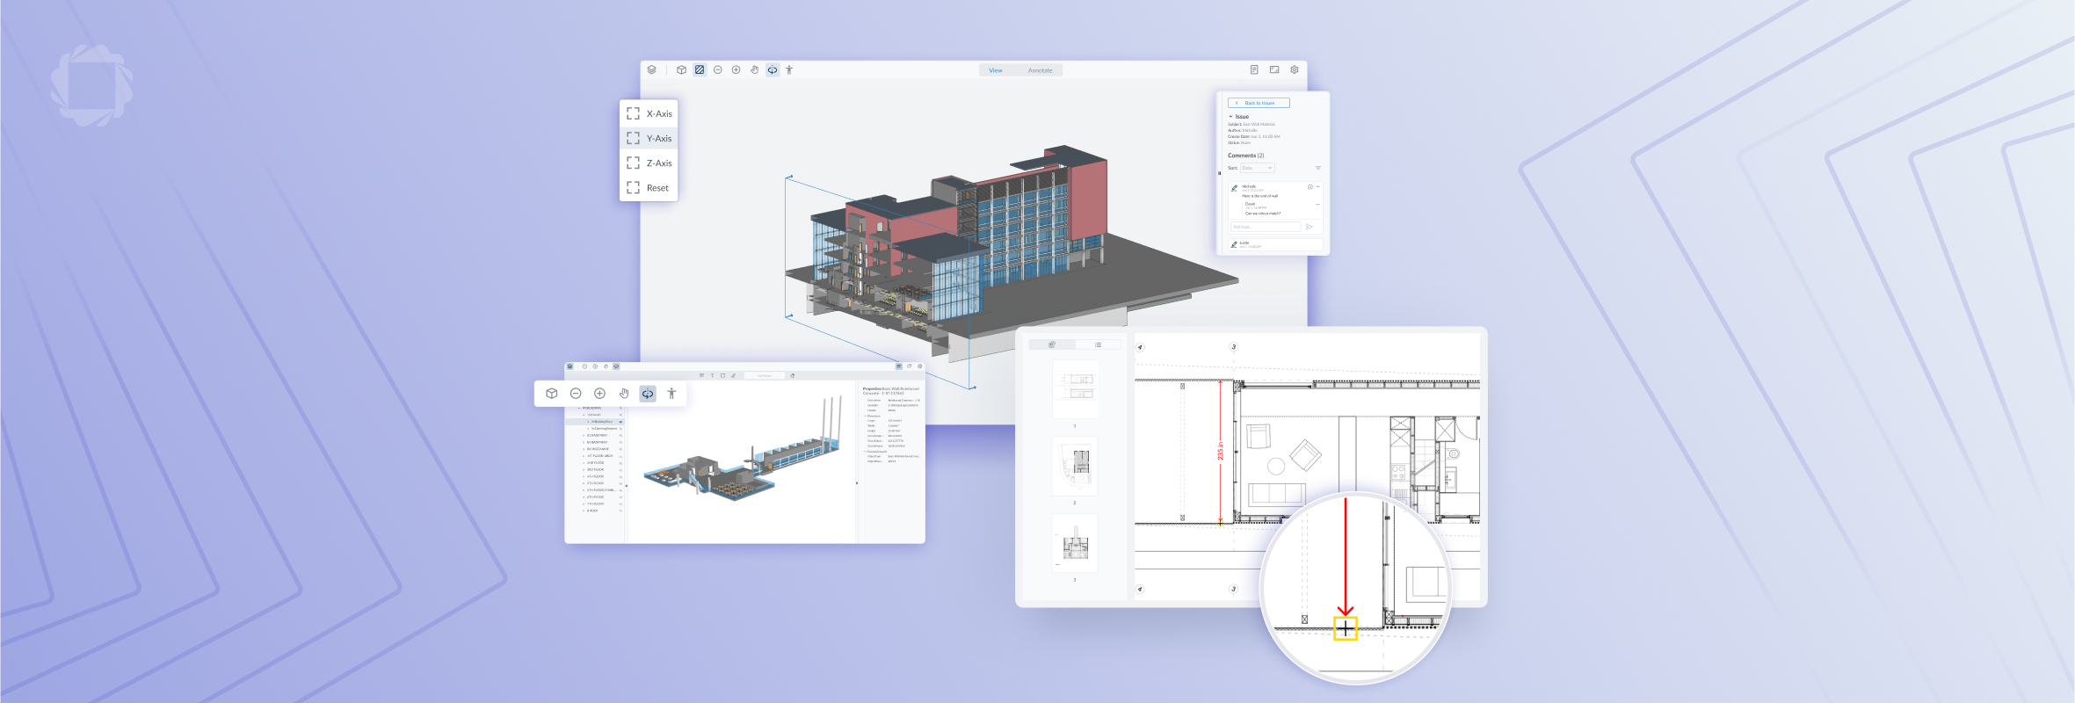This screenshot has height=703, width=2075.
Task: Open the settings gear in main viewer top right
Action: coord(1295,69)
